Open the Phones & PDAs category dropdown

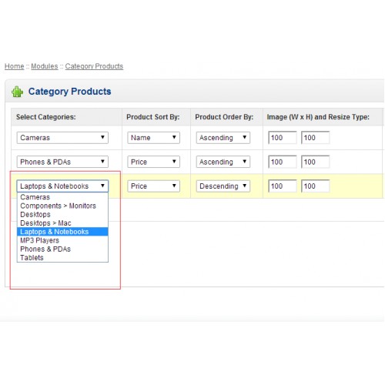(62, 162)
